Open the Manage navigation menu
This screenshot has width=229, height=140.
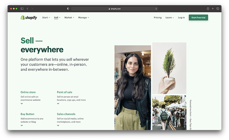point(84,17)
